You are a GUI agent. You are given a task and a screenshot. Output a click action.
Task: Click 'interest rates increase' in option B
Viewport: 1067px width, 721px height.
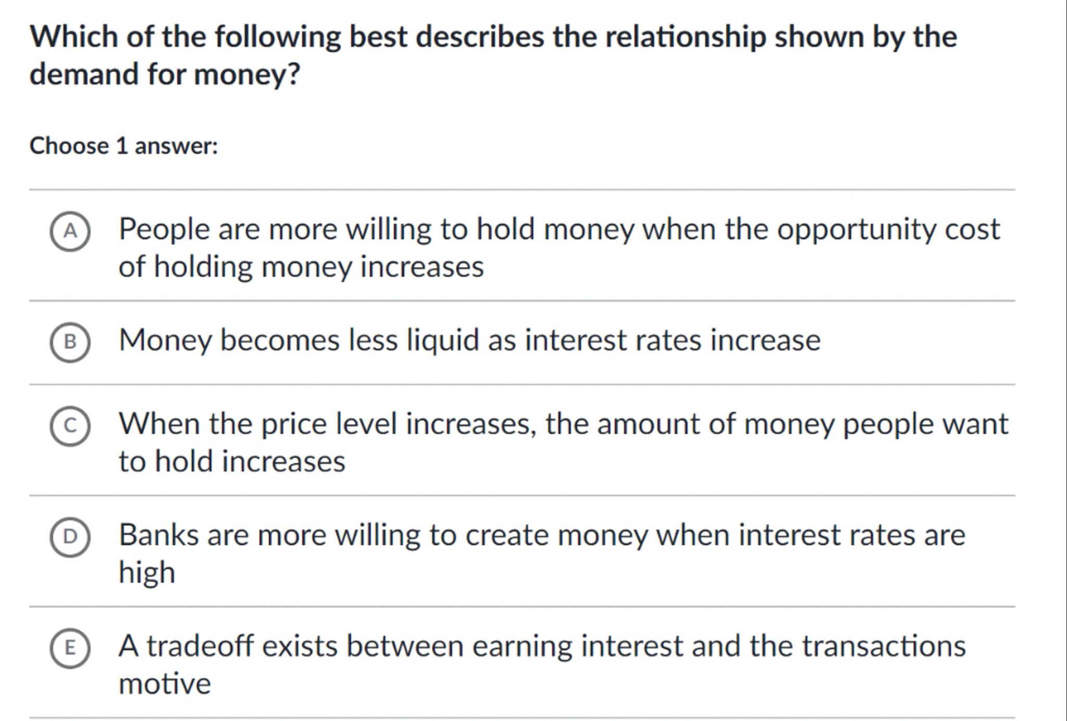tap(672, 340)
